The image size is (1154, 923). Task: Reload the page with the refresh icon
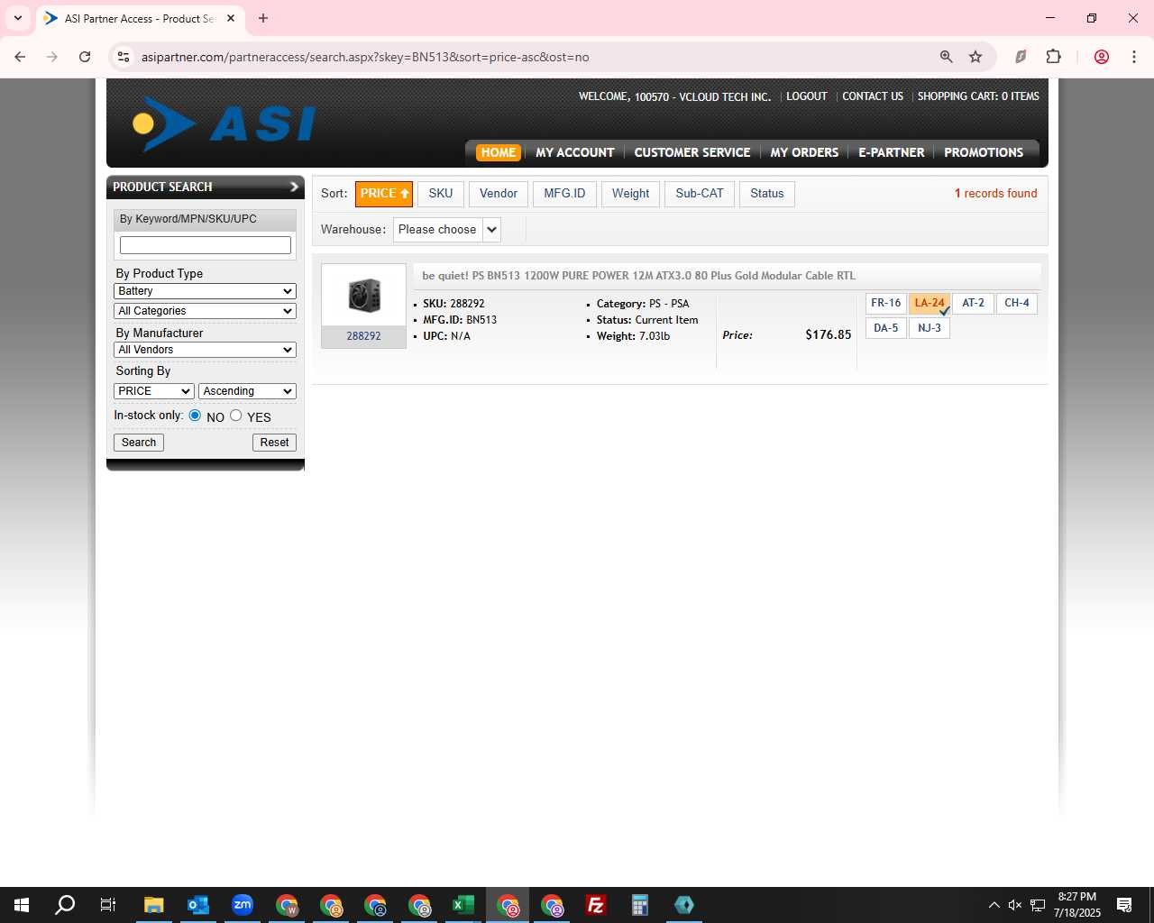pyautogui.click(x=85, y=57)
